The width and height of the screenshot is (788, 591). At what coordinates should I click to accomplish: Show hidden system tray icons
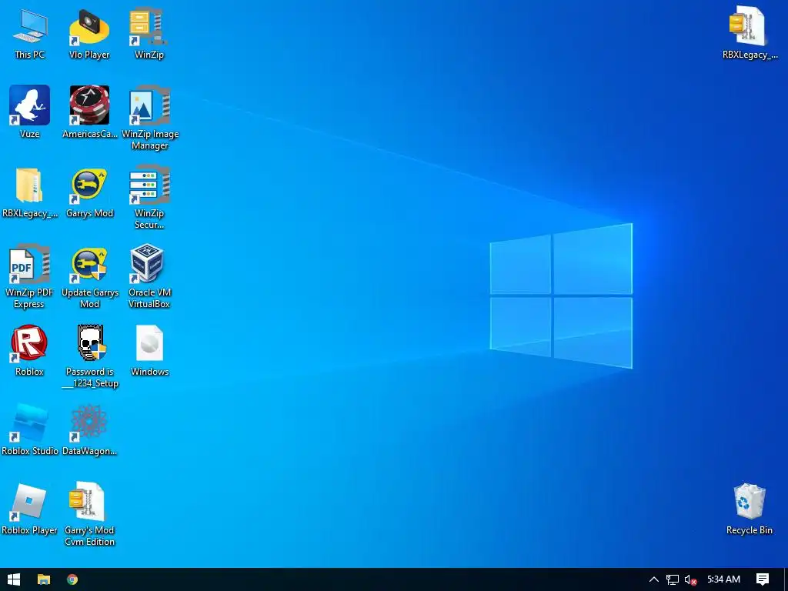coord(654,579)
